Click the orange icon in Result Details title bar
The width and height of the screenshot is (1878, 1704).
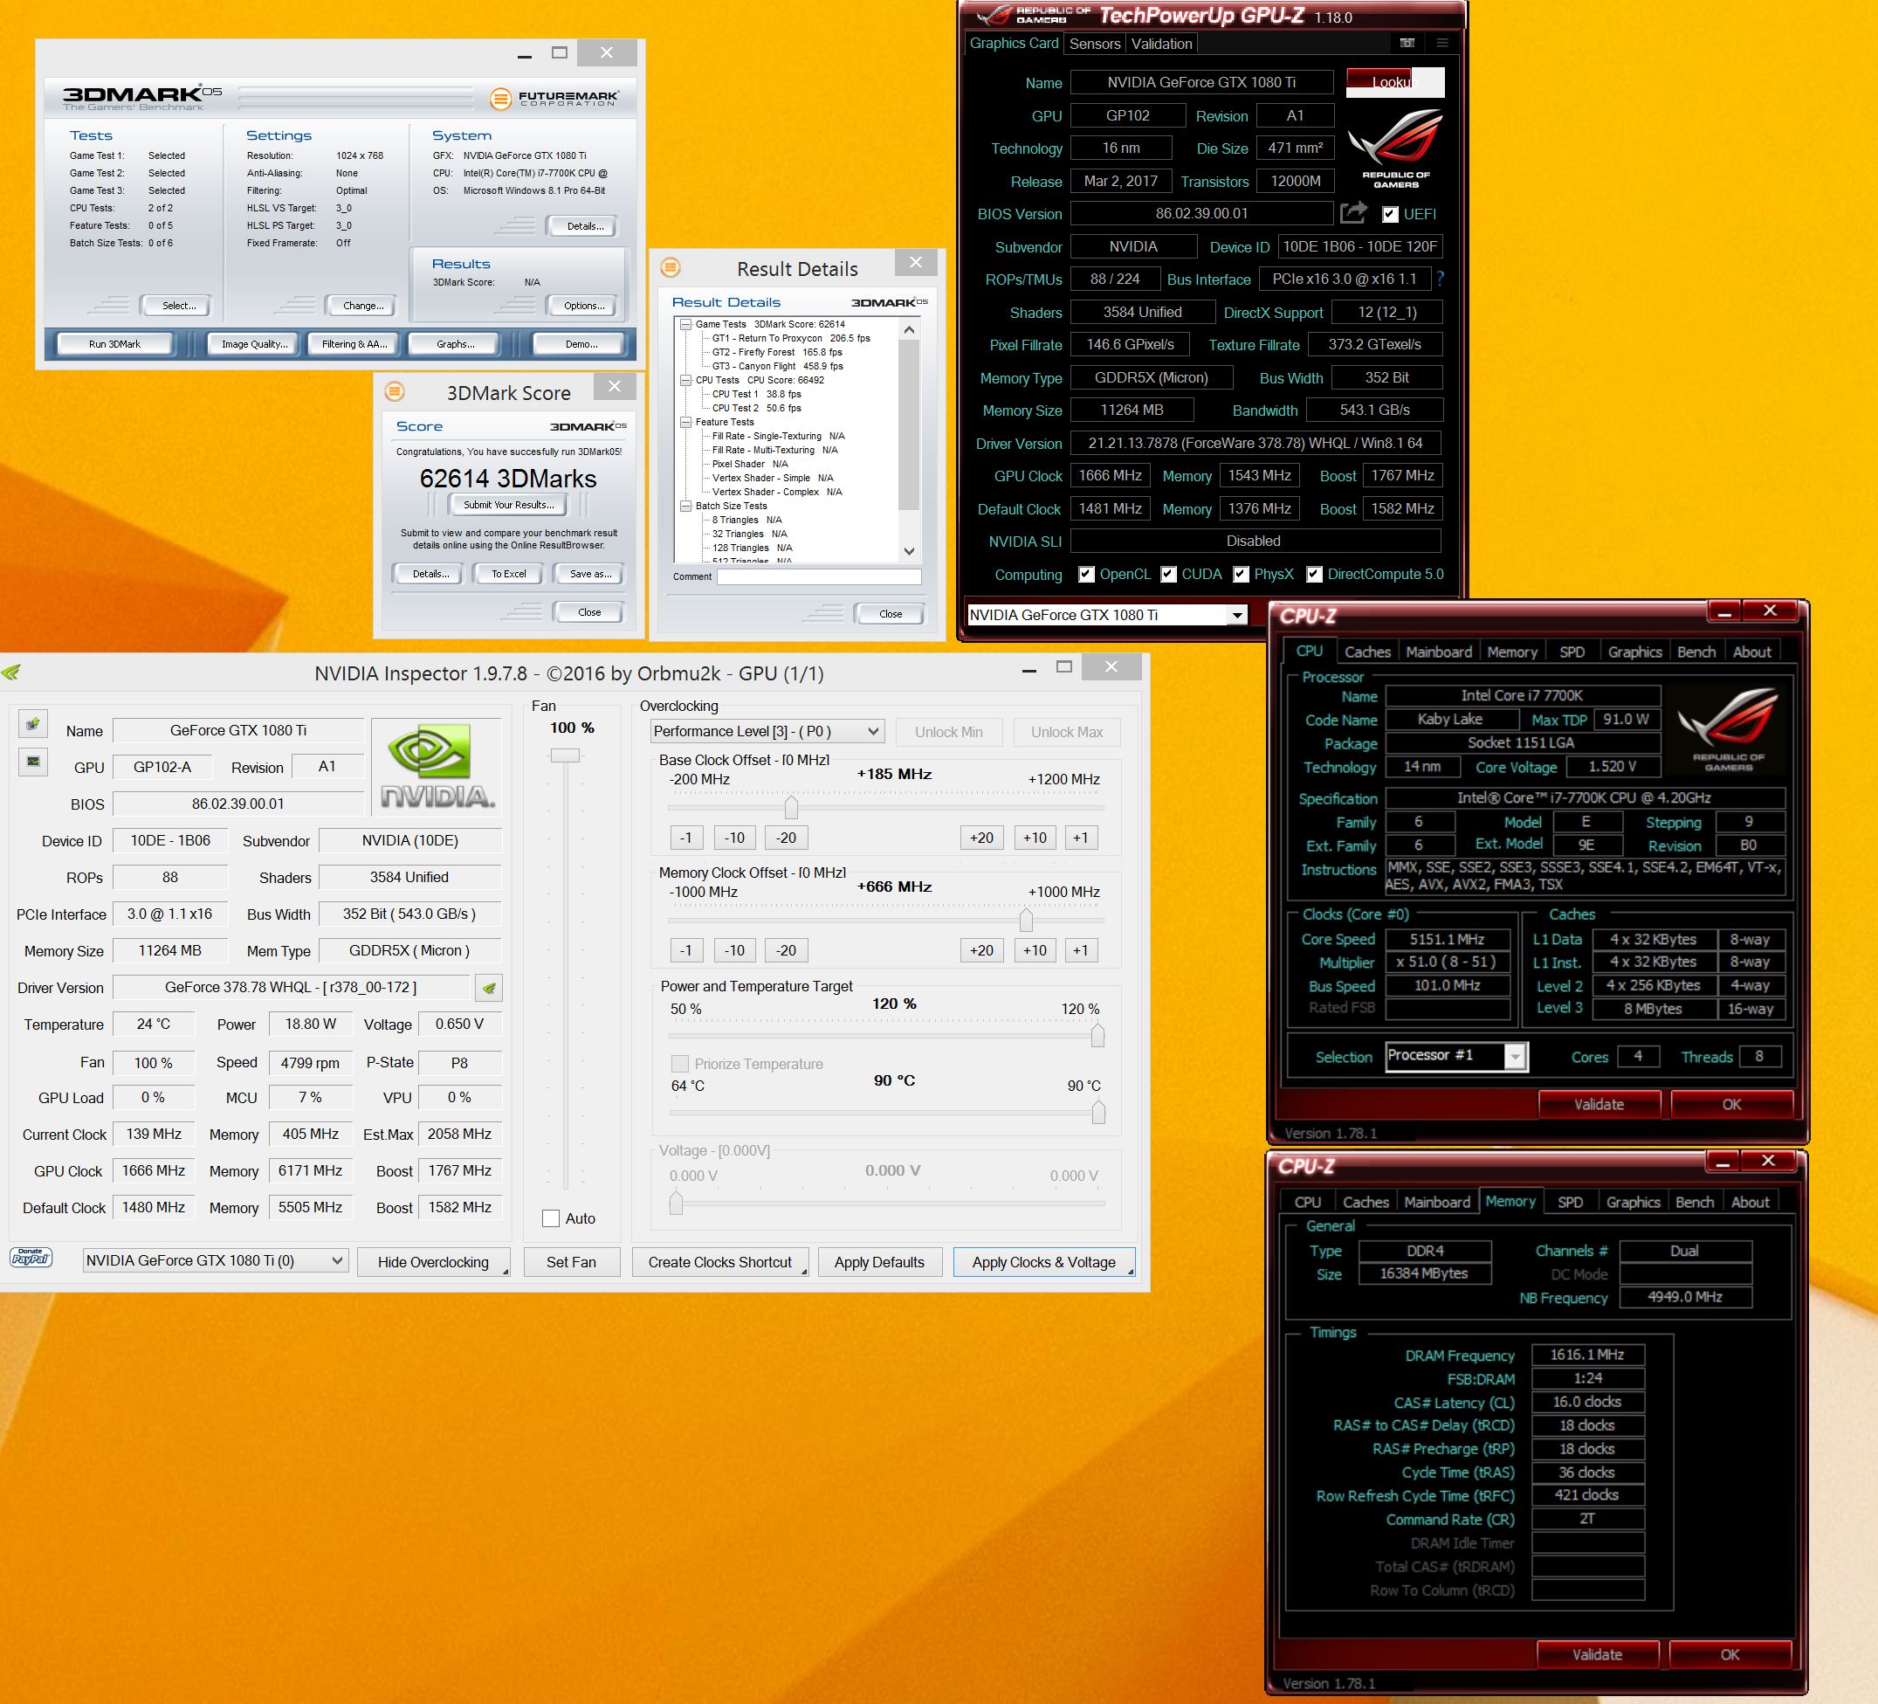click(x=671, y=268)
